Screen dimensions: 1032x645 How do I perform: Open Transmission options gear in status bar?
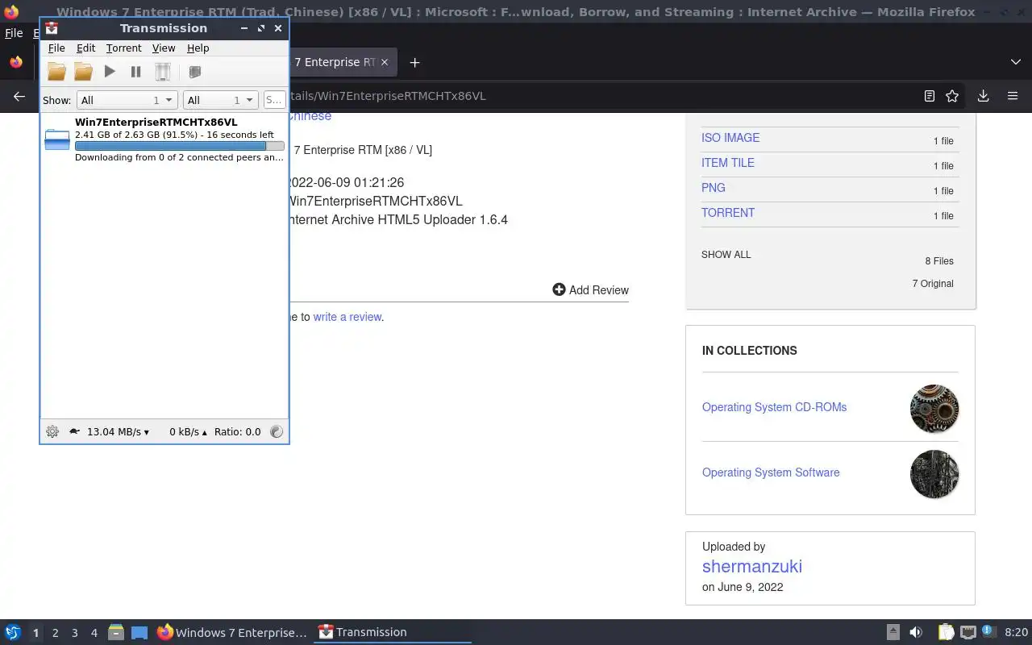click(x=52, y=431)
